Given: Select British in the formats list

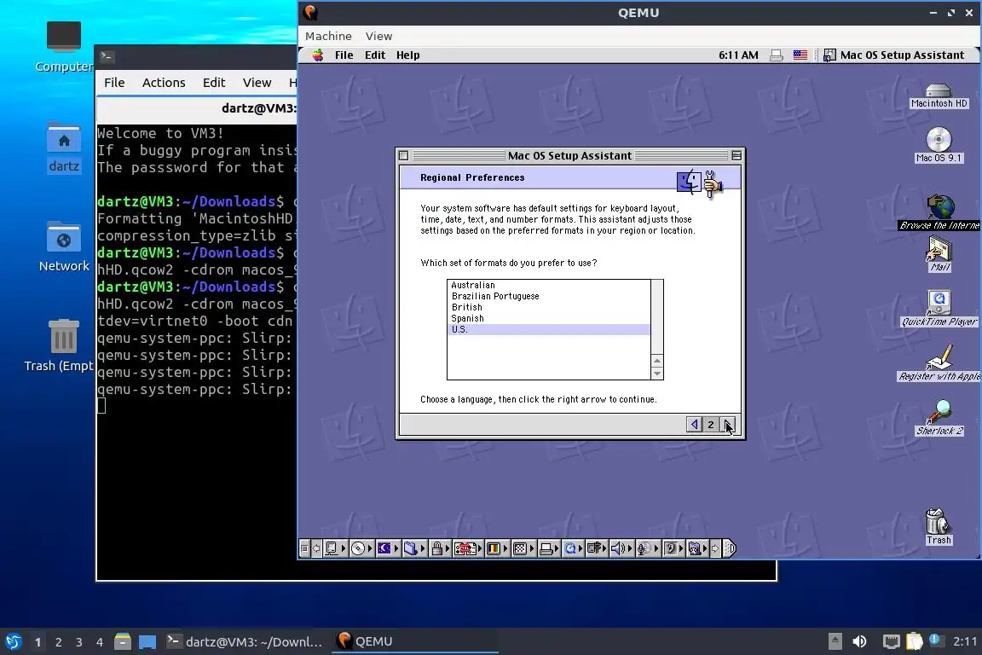Looking at the screenshot, I should (549, 307).
